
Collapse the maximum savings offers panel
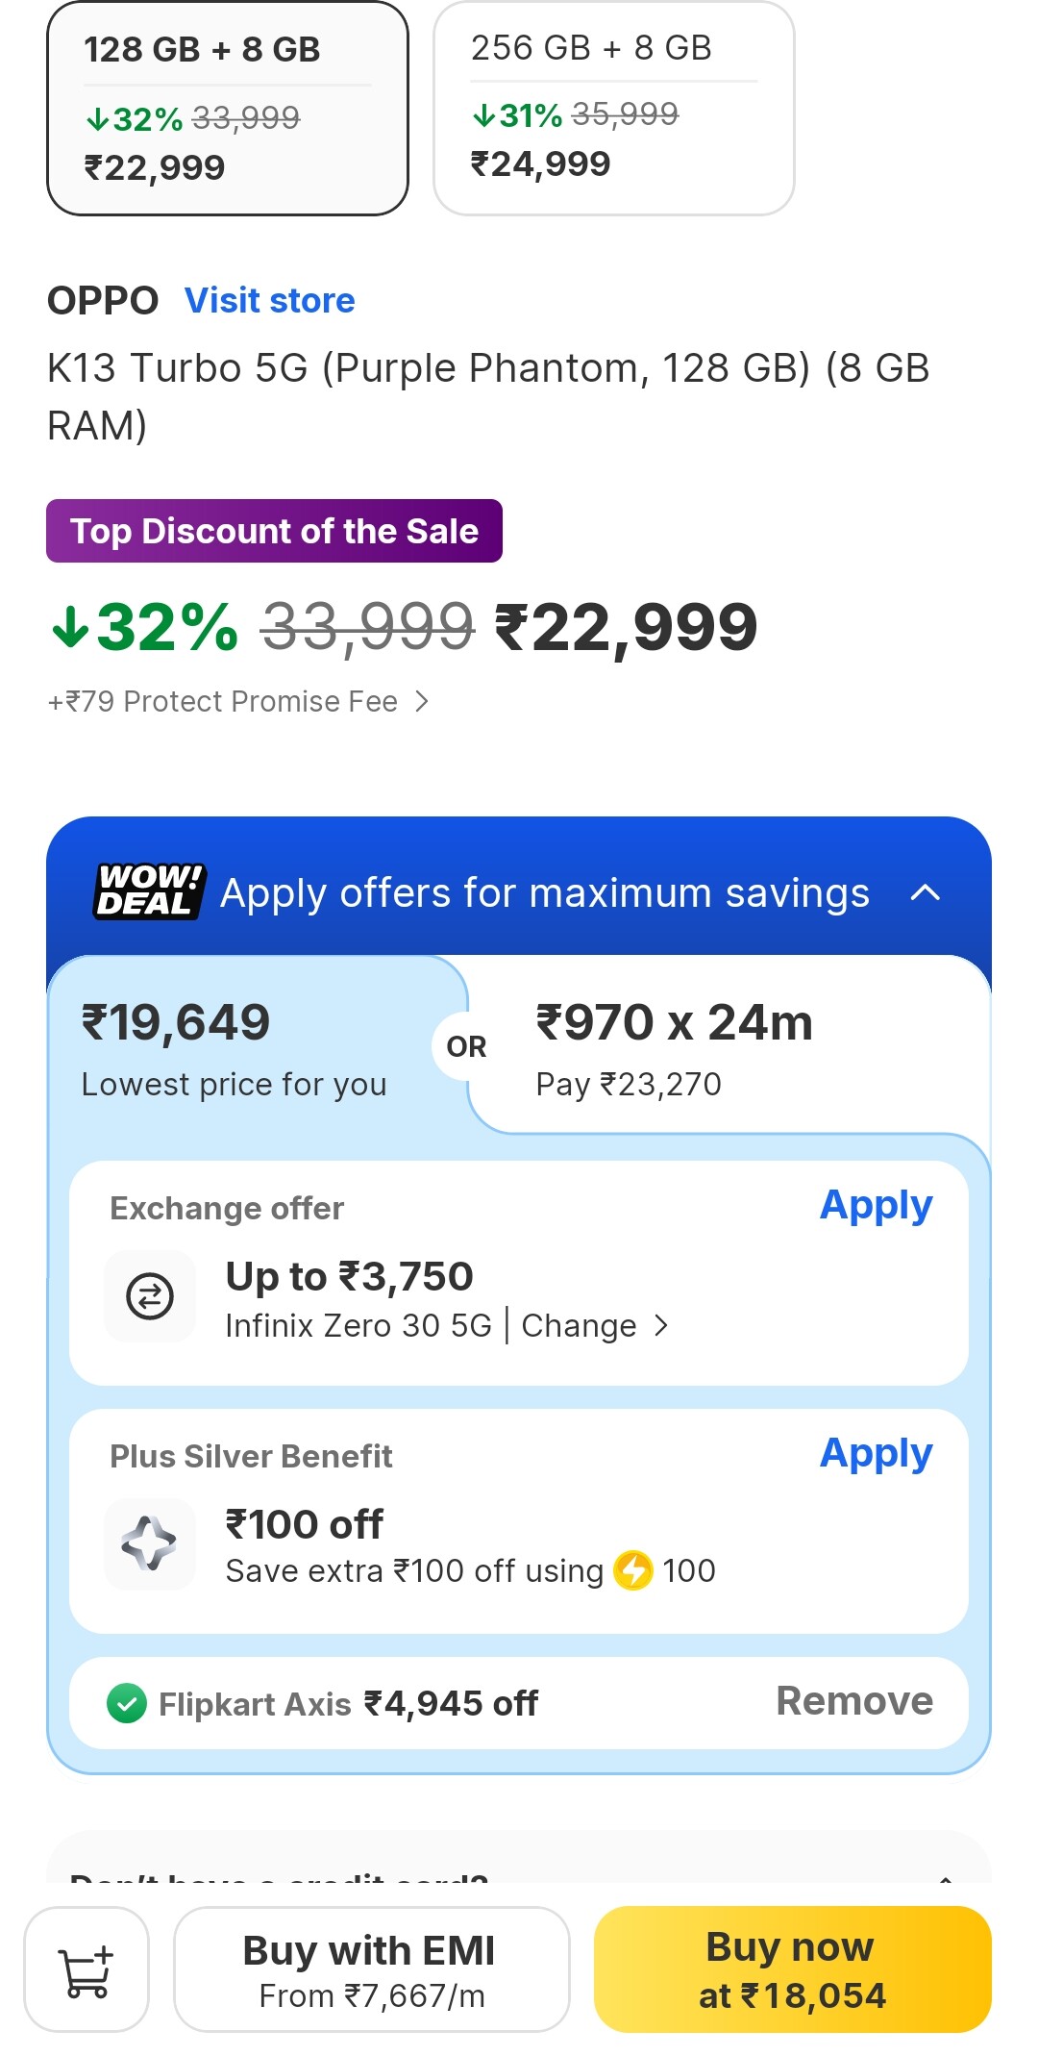click(925, 892)
